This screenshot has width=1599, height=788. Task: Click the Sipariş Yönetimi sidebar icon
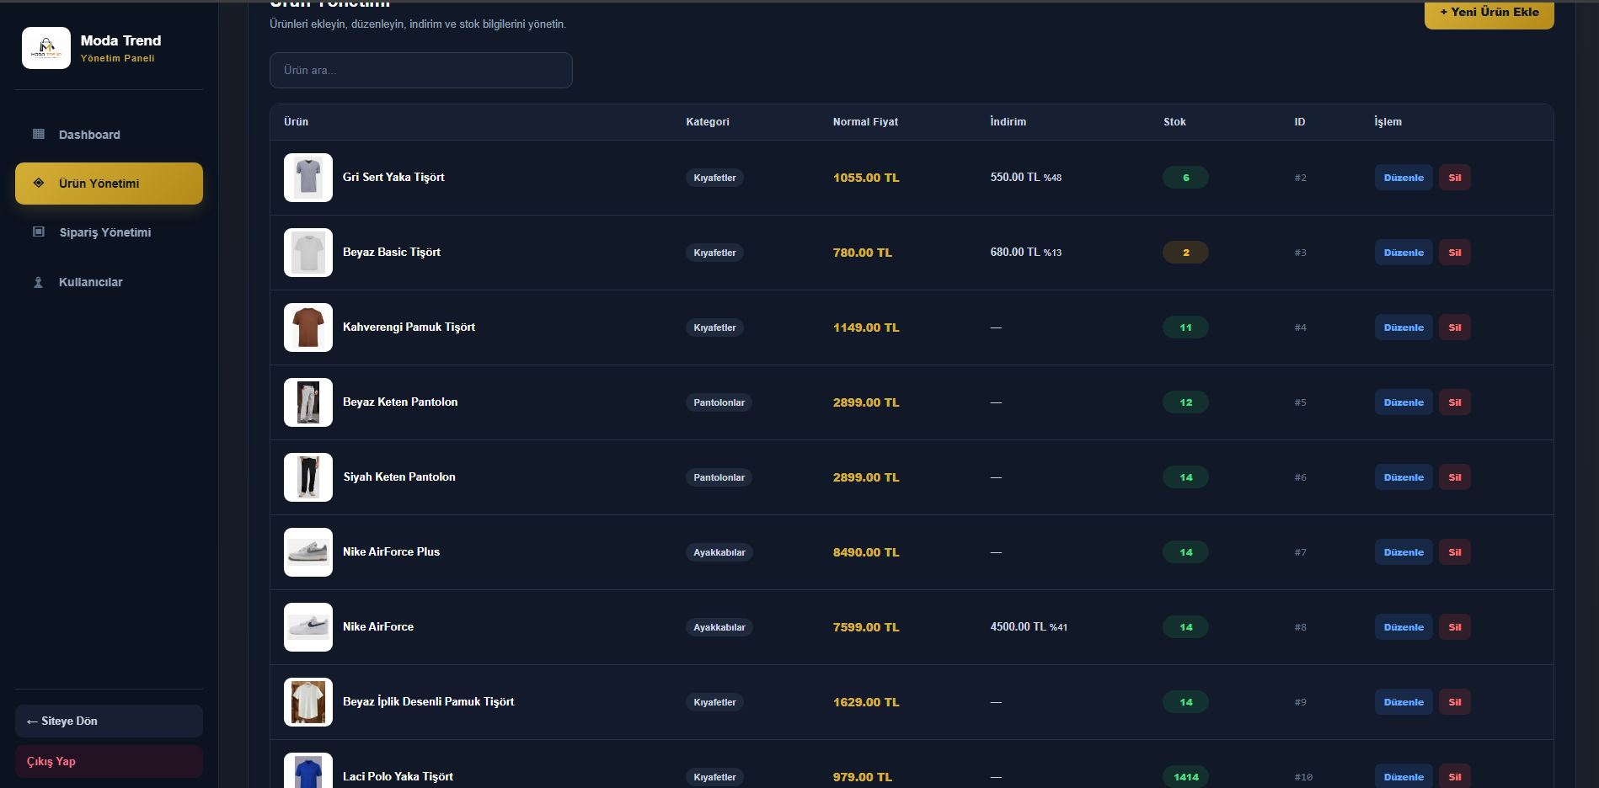39,232
